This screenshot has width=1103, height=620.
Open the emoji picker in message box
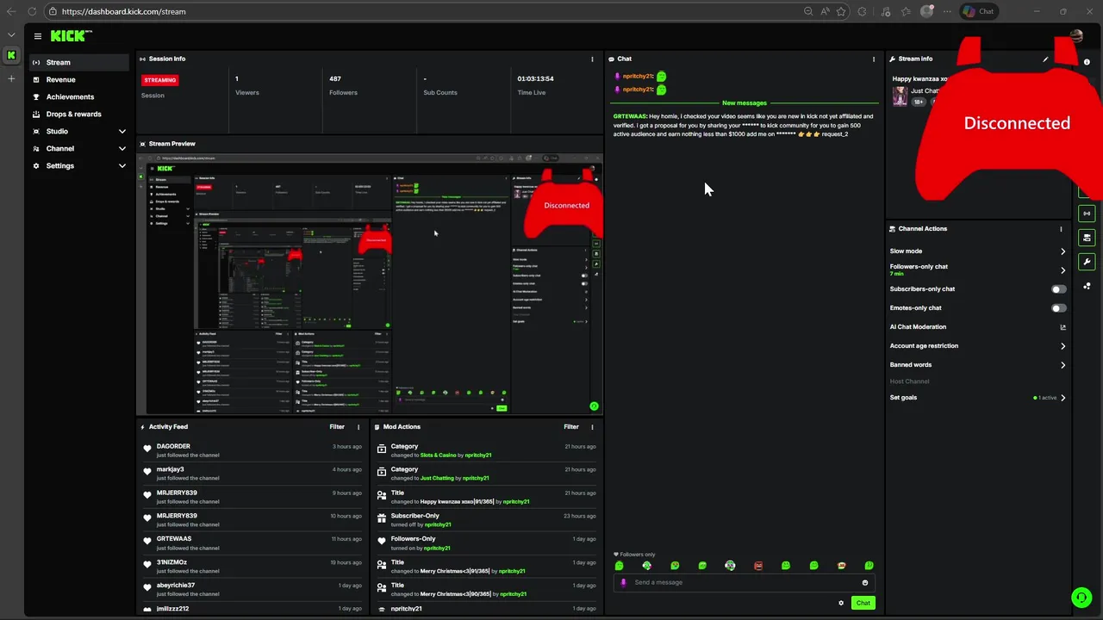[865, 583]
